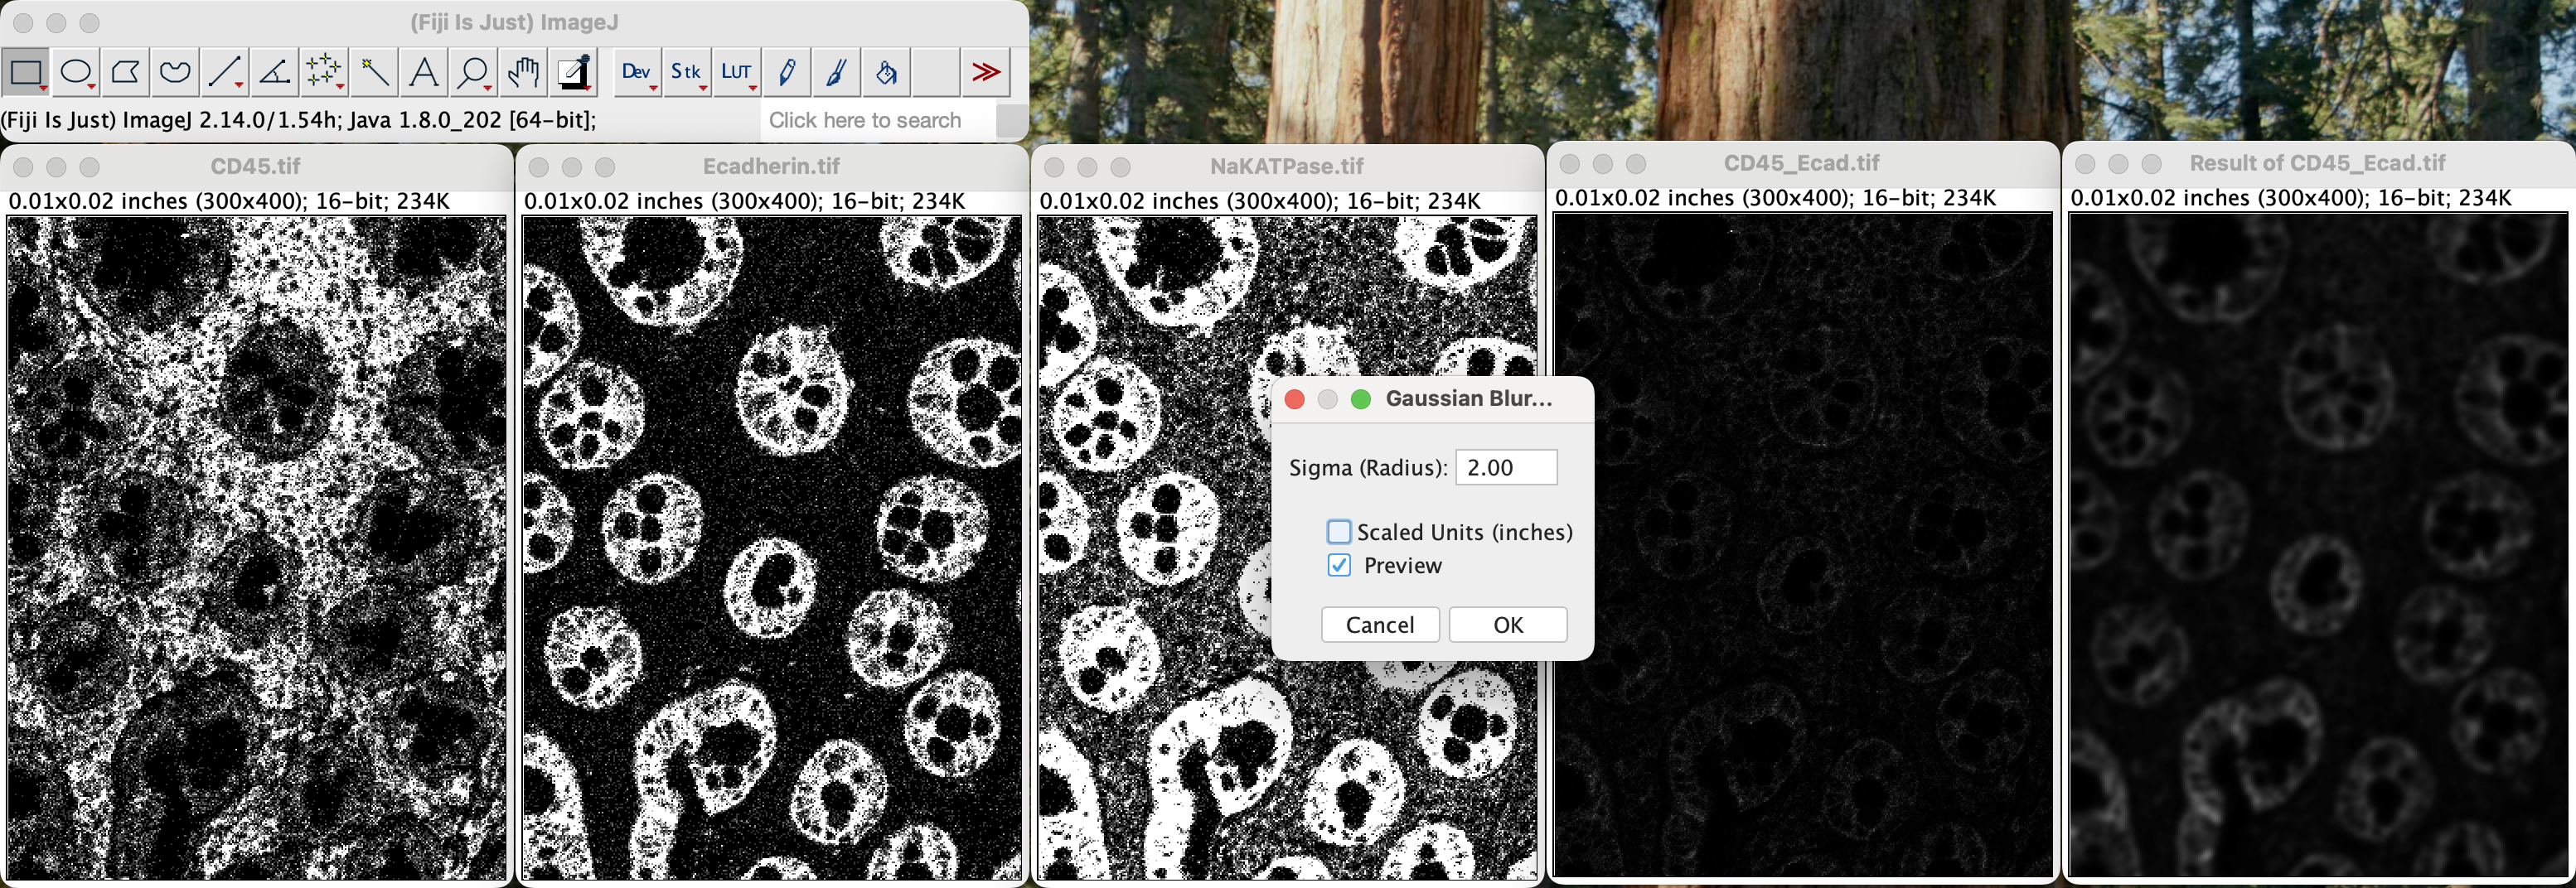
Task: Open the Dev tools dropdown menu
Action: tap(637, 72)
